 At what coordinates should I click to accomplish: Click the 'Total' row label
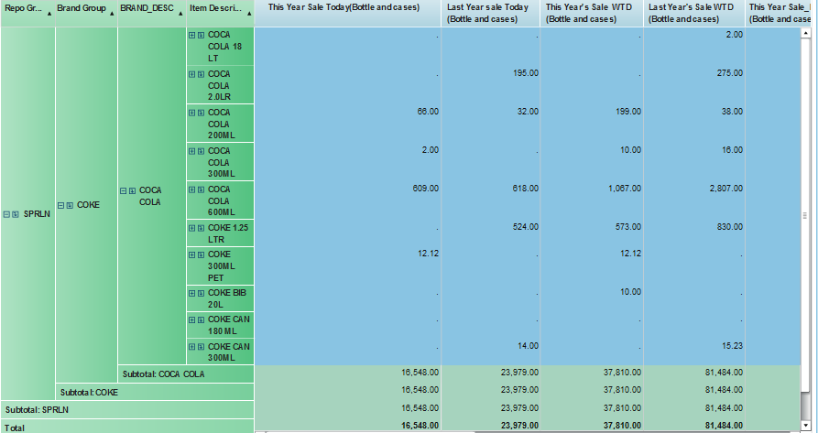[x=15, y=428]
